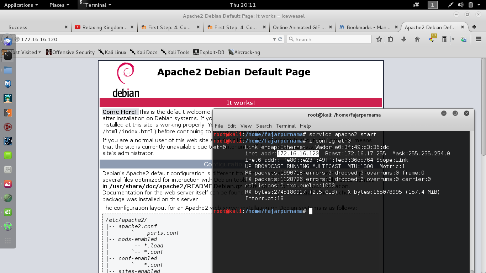This screenshot has height=273, width=486.
Task: Click the browser vertical scrollbar
Action: click(x=484, y=107)
